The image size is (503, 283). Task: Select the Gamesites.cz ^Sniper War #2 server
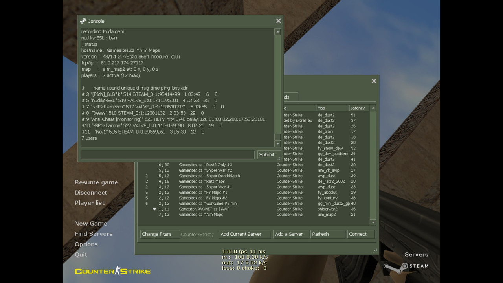253,170
